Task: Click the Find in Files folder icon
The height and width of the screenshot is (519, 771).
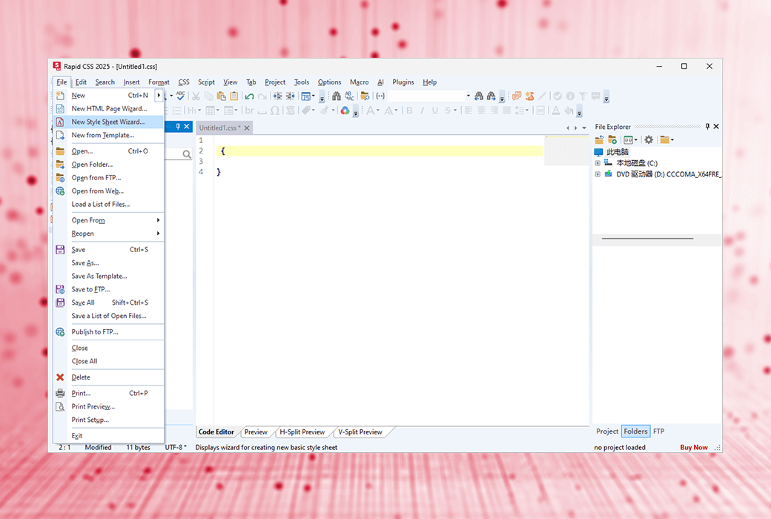Action: (365, 96)
